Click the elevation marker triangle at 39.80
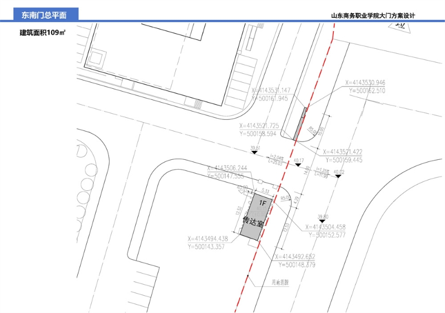This screenshot has height=313, width=445. click(322, 221)
